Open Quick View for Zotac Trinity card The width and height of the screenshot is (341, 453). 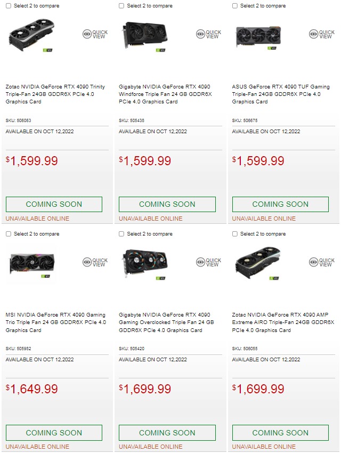click(x=95, y=34)
